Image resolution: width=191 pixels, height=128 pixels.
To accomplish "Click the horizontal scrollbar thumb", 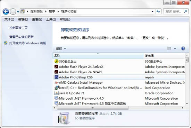I will point(93,108).
